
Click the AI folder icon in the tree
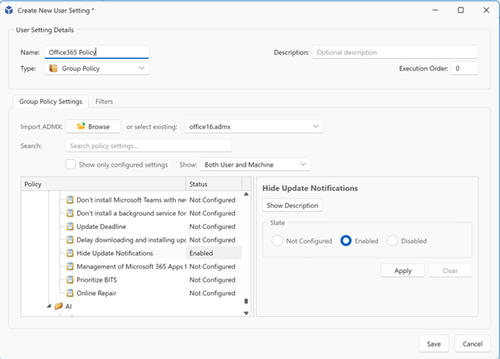[x=59, y=307]
